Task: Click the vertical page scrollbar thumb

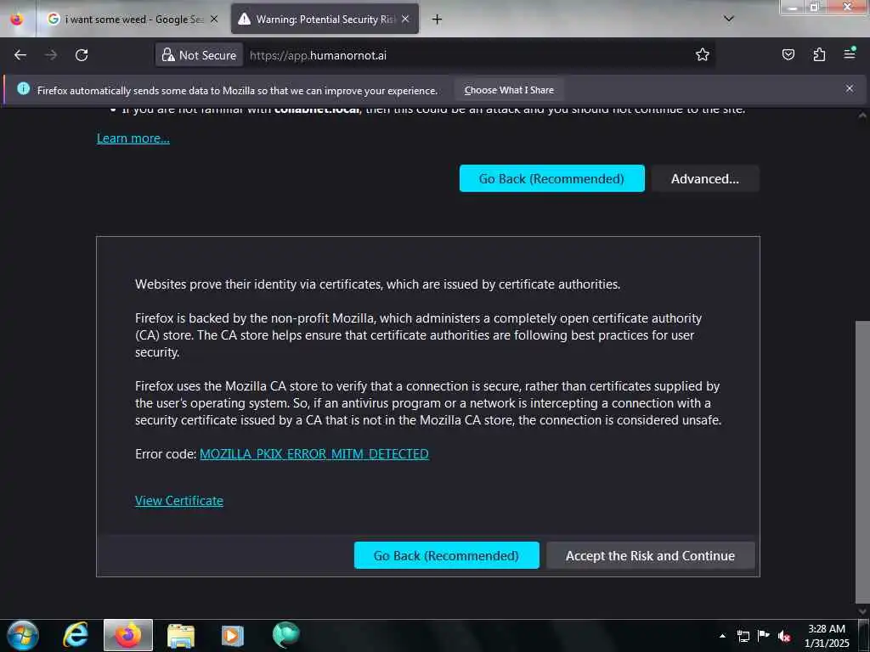Action: coord(862,460)
